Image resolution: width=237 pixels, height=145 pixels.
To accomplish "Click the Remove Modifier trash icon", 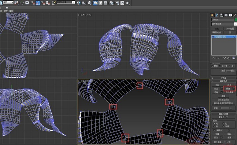I will click(x=228, y=58).
